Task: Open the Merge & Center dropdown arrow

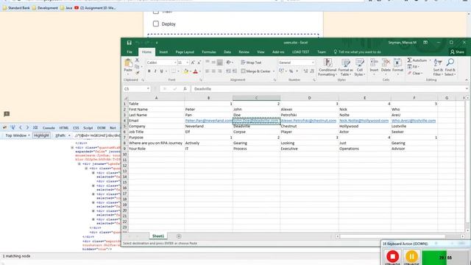Action: pyautogui.click(x=274, y=71)
